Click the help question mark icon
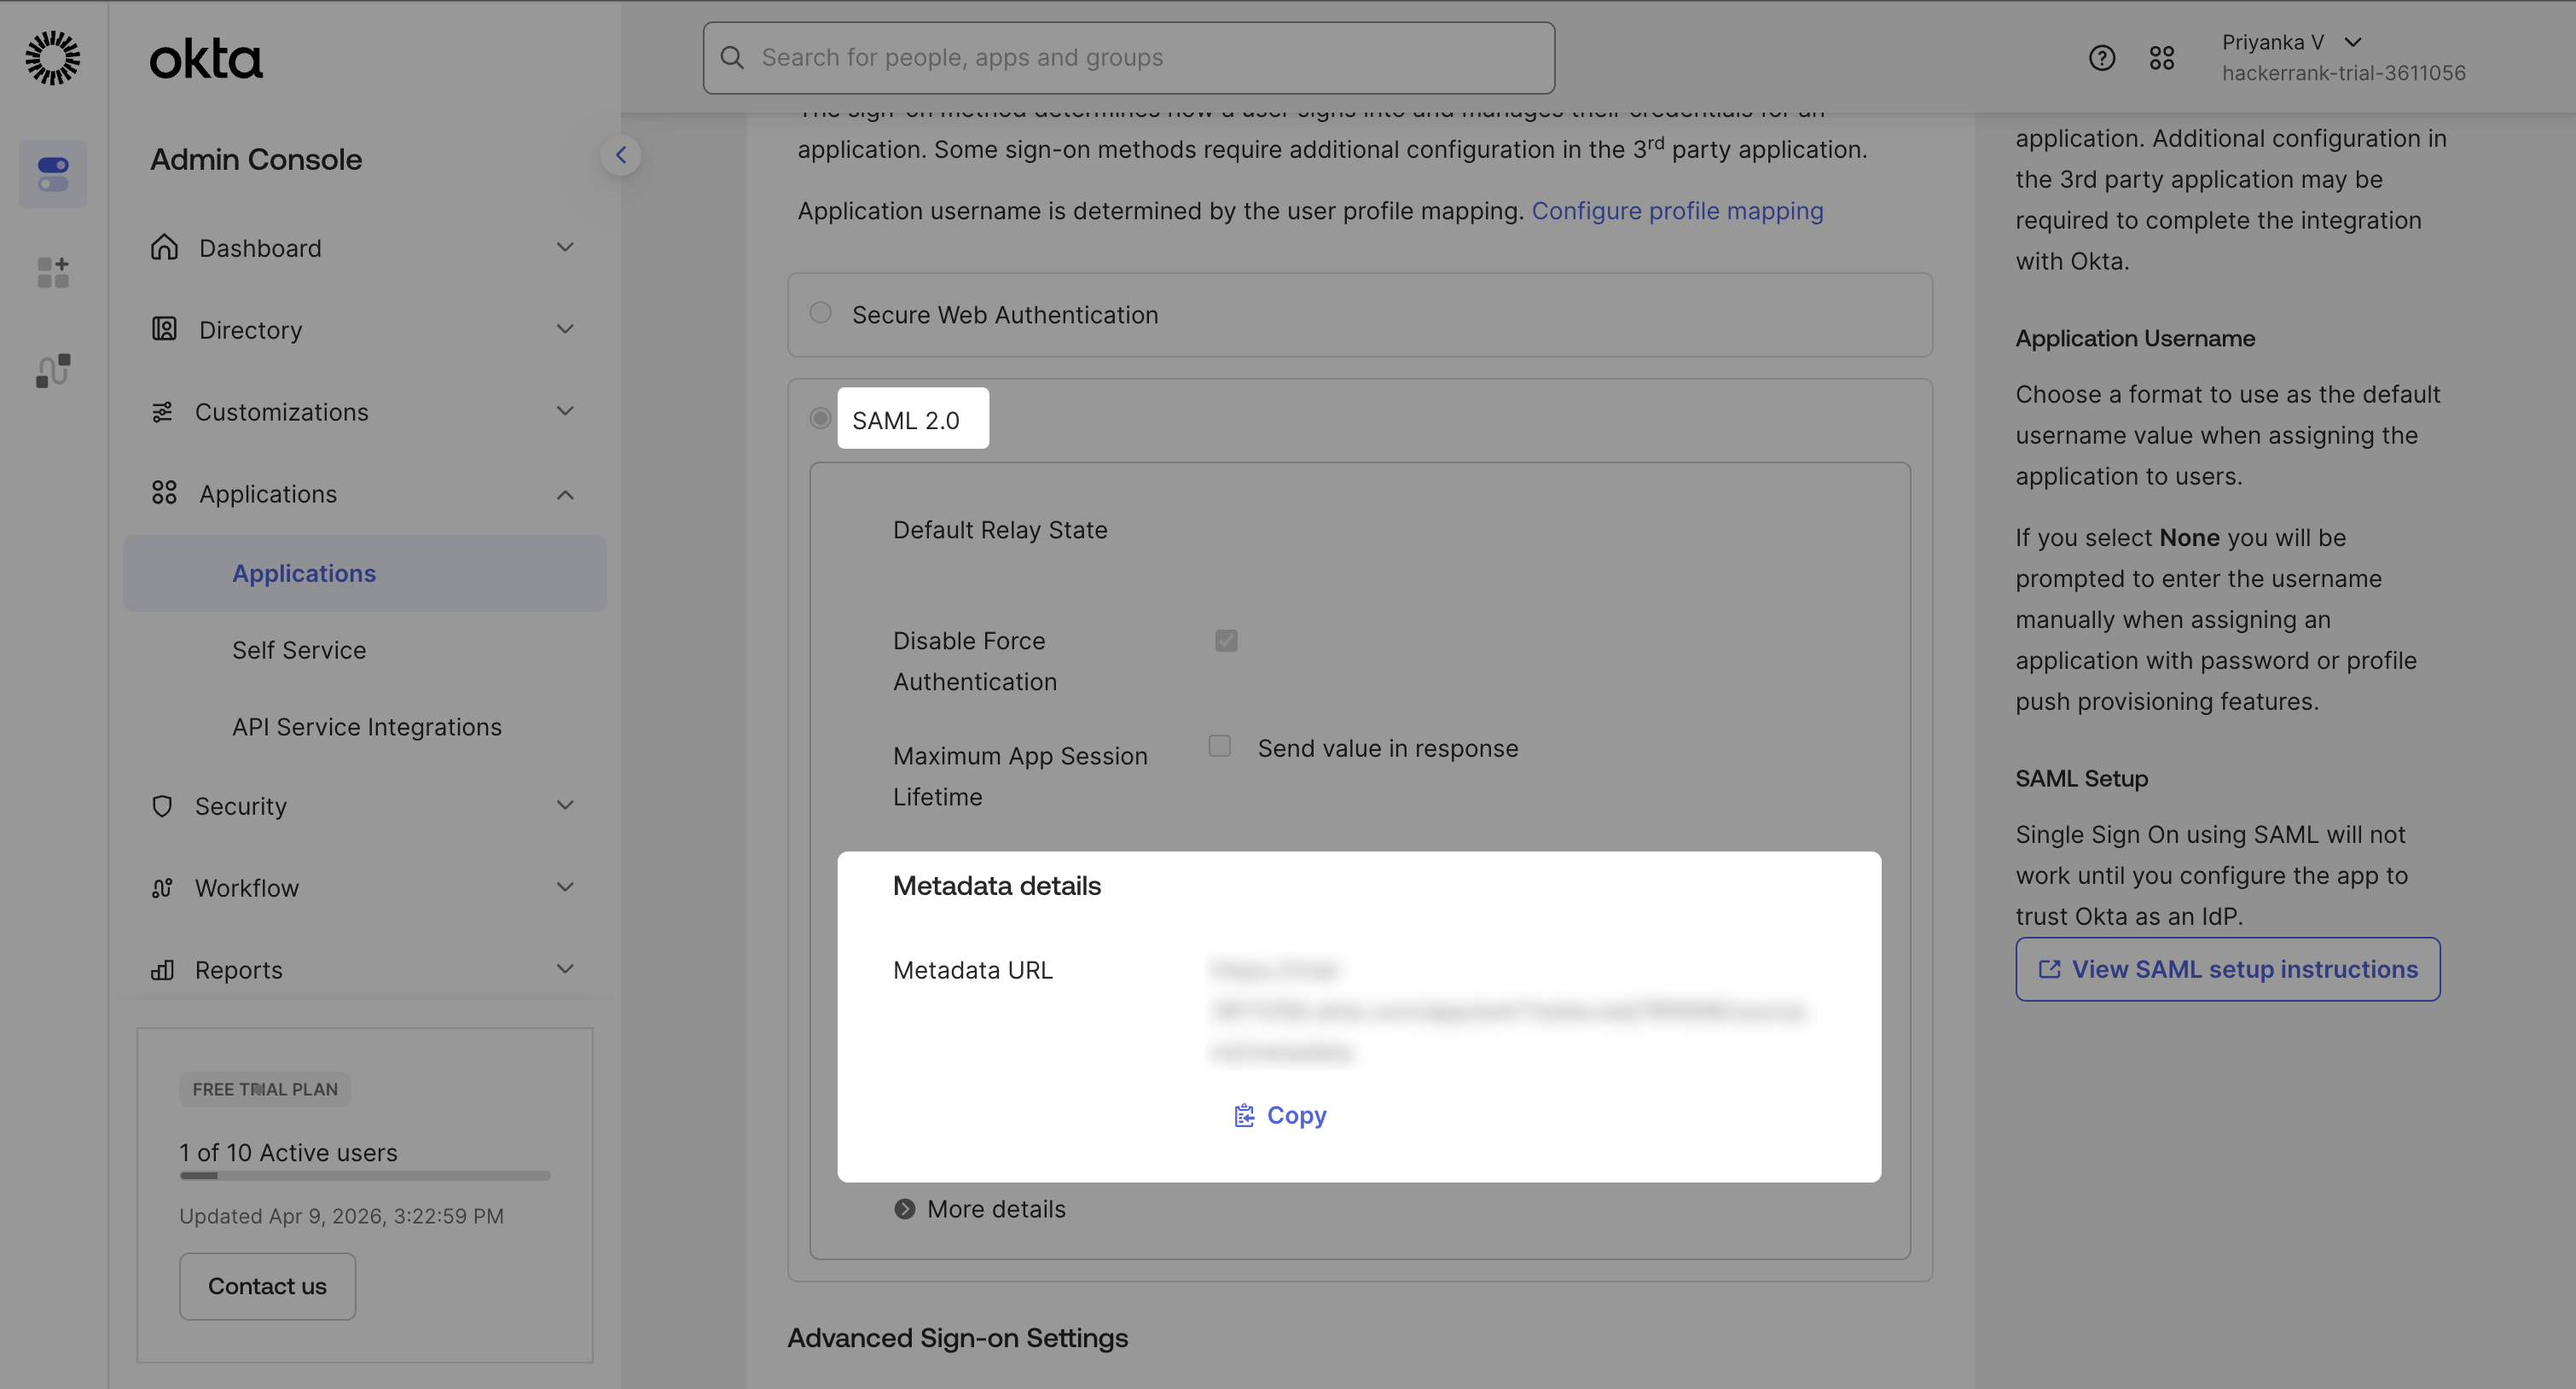The height and width of the screenshot is (1389, 2576). [2101, 58]
